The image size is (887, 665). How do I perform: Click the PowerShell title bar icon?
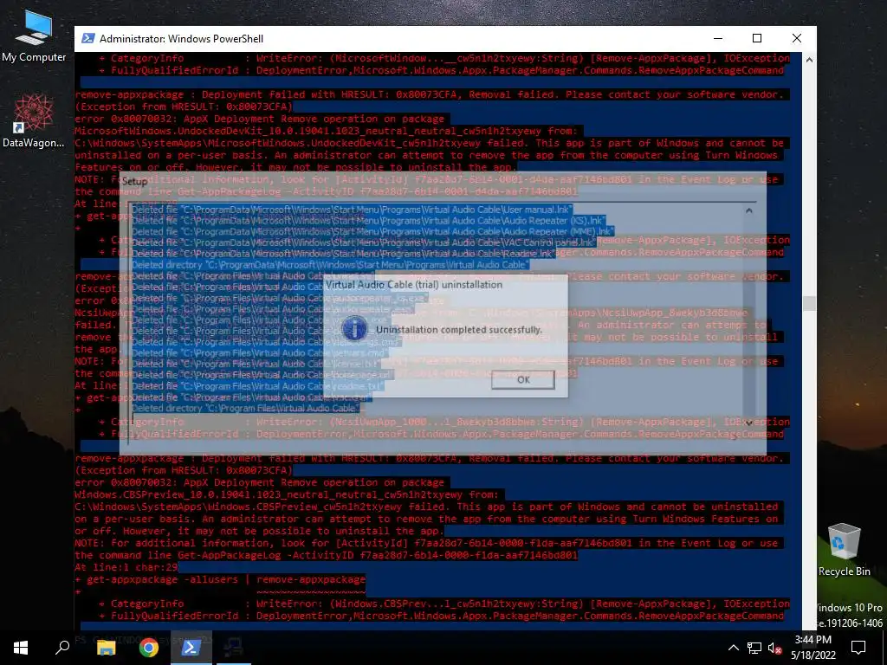87,38
